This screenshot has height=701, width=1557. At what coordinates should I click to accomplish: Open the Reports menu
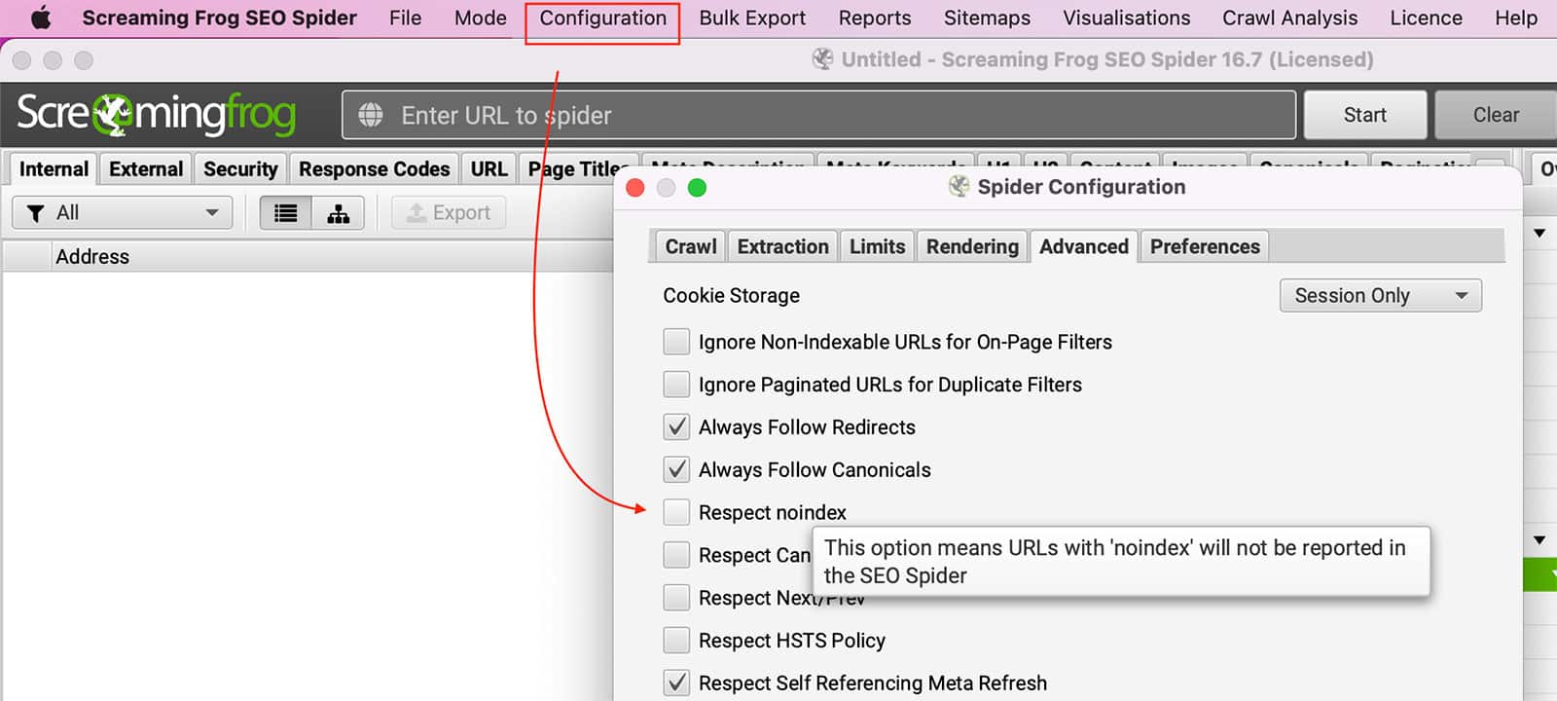click(x=875, y=18)
